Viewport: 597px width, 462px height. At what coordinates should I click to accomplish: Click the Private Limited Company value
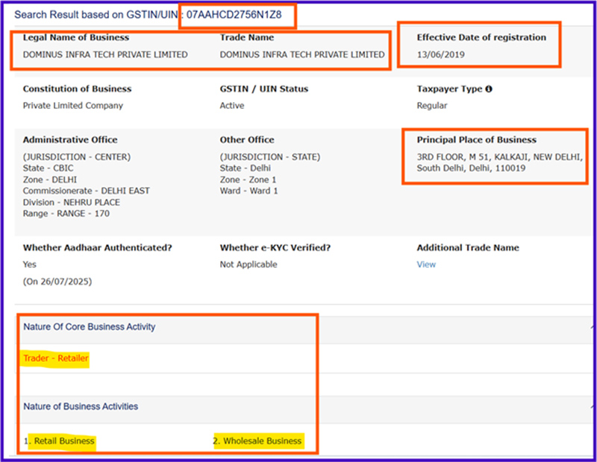73,106
